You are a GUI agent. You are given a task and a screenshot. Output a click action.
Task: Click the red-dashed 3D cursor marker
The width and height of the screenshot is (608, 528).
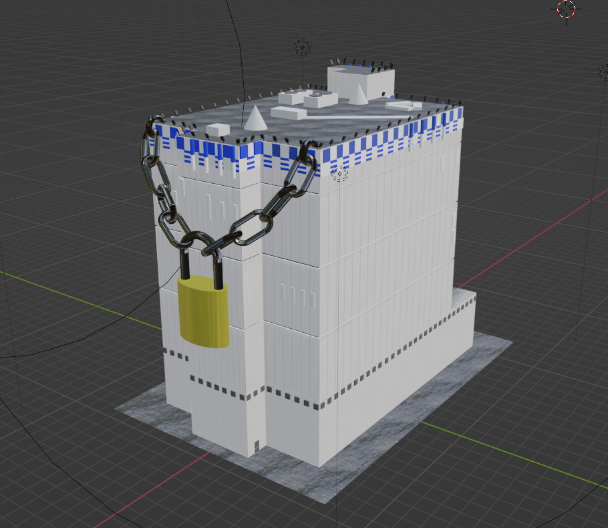(x=565, y=9)
